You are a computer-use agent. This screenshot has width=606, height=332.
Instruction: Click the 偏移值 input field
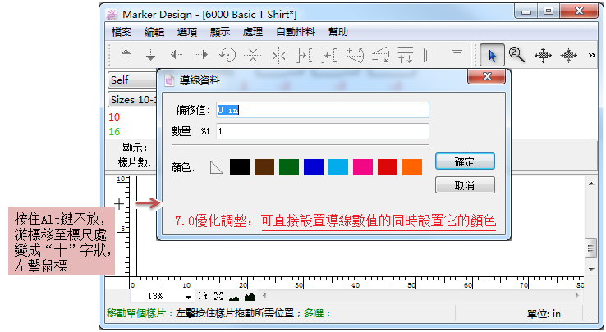[322, 110]
